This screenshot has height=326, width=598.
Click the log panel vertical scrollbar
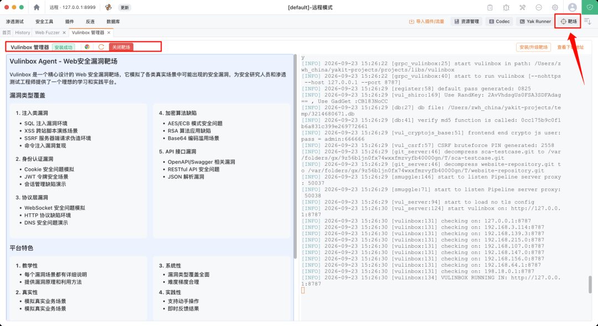(590, 284)
